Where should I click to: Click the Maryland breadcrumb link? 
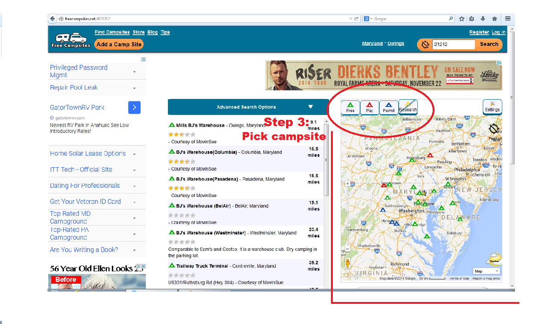(x=372, y=43)
